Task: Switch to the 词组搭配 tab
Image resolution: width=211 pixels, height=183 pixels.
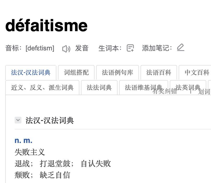Action: [76, 72]
